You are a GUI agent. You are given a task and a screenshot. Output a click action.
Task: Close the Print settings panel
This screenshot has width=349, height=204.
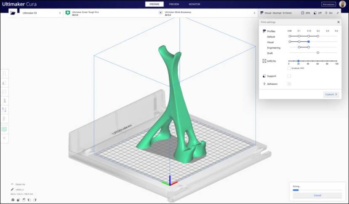[x=338, y=22]
